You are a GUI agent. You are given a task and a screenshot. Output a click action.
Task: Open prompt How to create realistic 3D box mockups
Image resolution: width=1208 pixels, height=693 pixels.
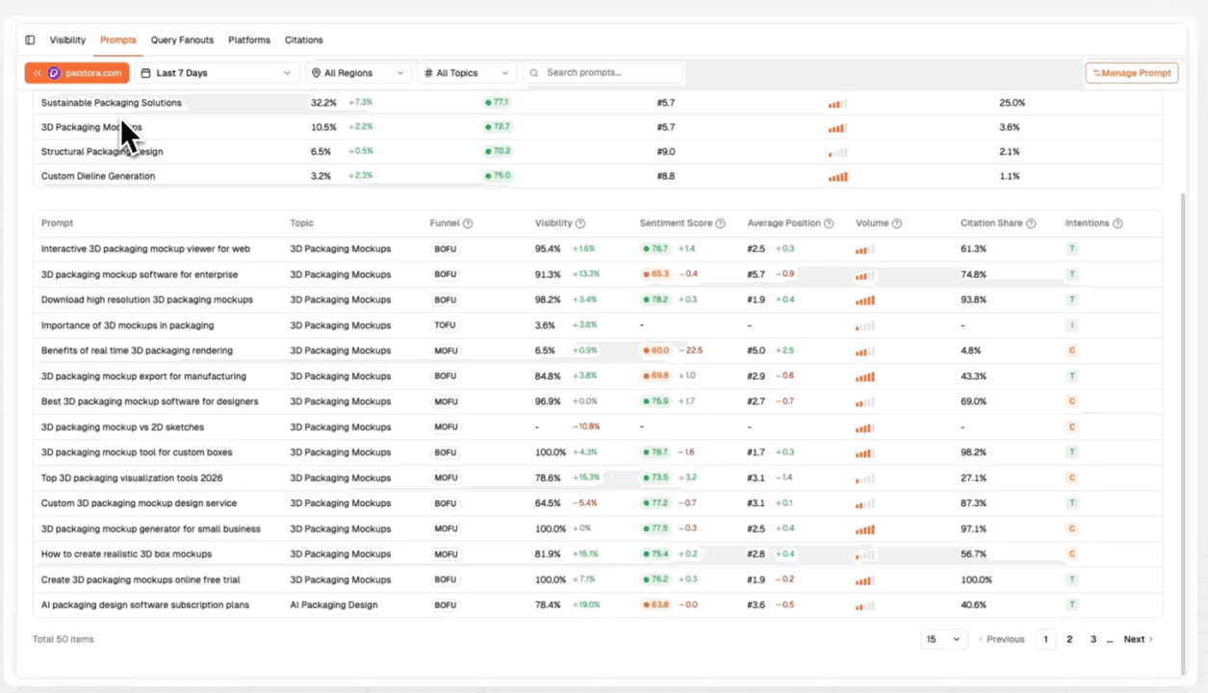126,554
